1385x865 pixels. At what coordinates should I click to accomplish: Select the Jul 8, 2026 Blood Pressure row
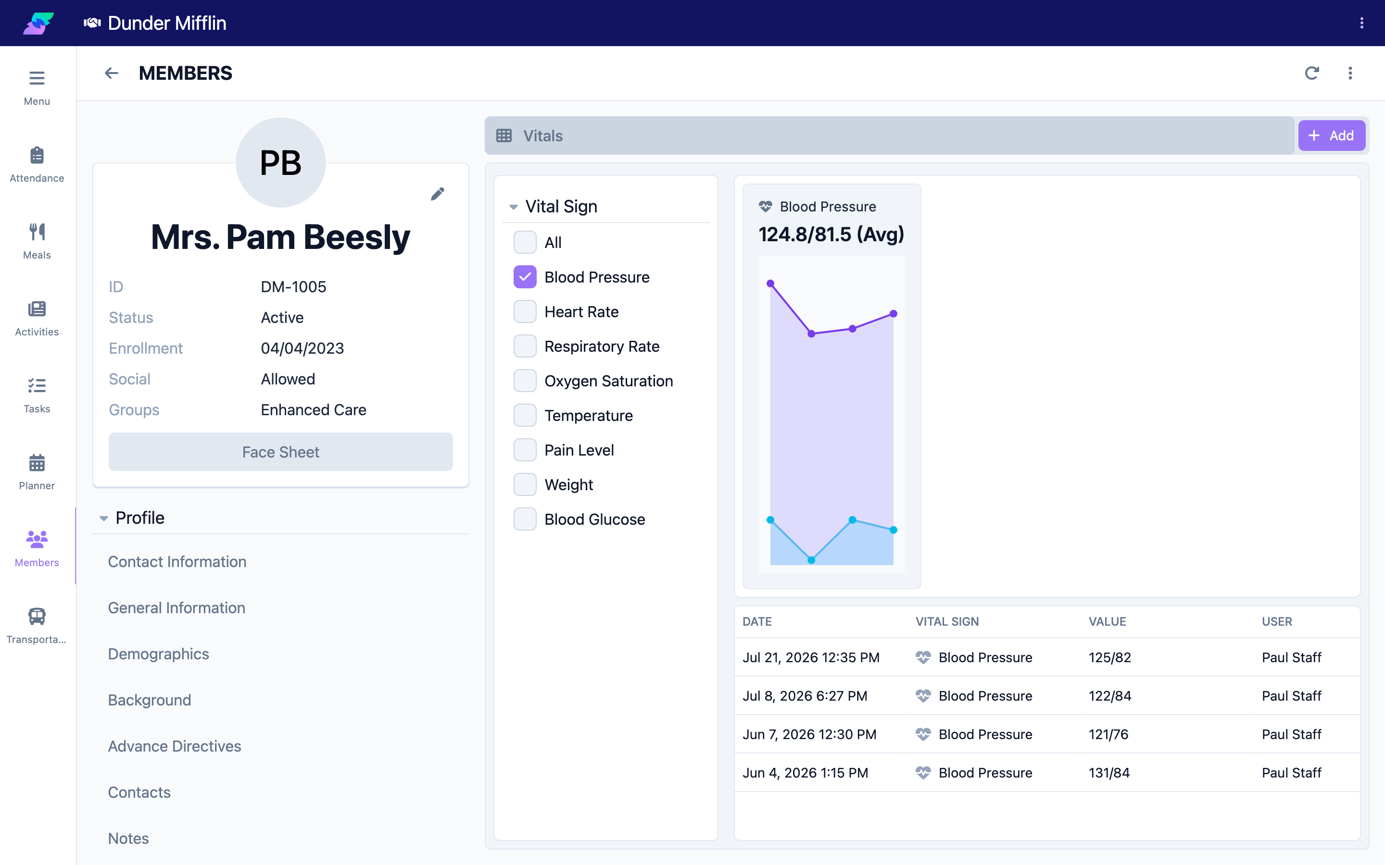point(1047,696)
